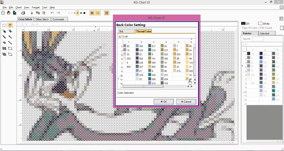Click the White background color swatch

point(260,23)
